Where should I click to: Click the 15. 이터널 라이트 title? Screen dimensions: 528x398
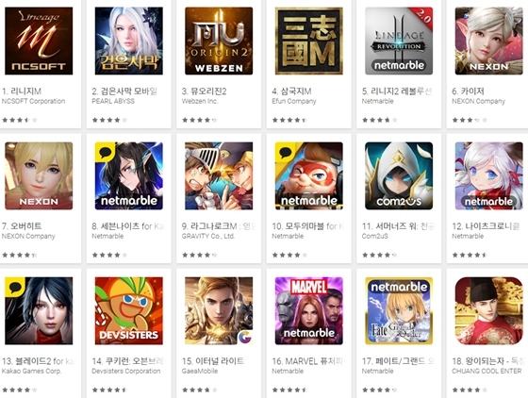click(x=213, y=361)
